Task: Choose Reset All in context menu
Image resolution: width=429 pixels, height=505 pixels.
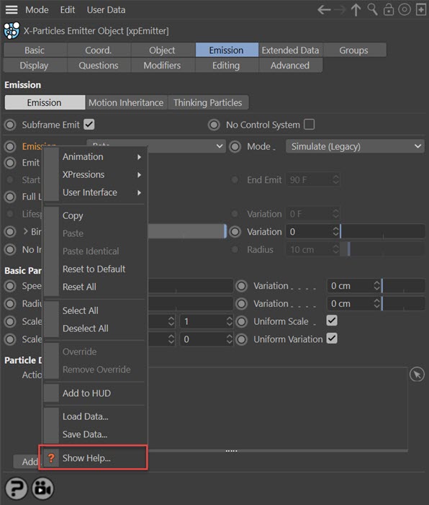Action: (95, 287)
